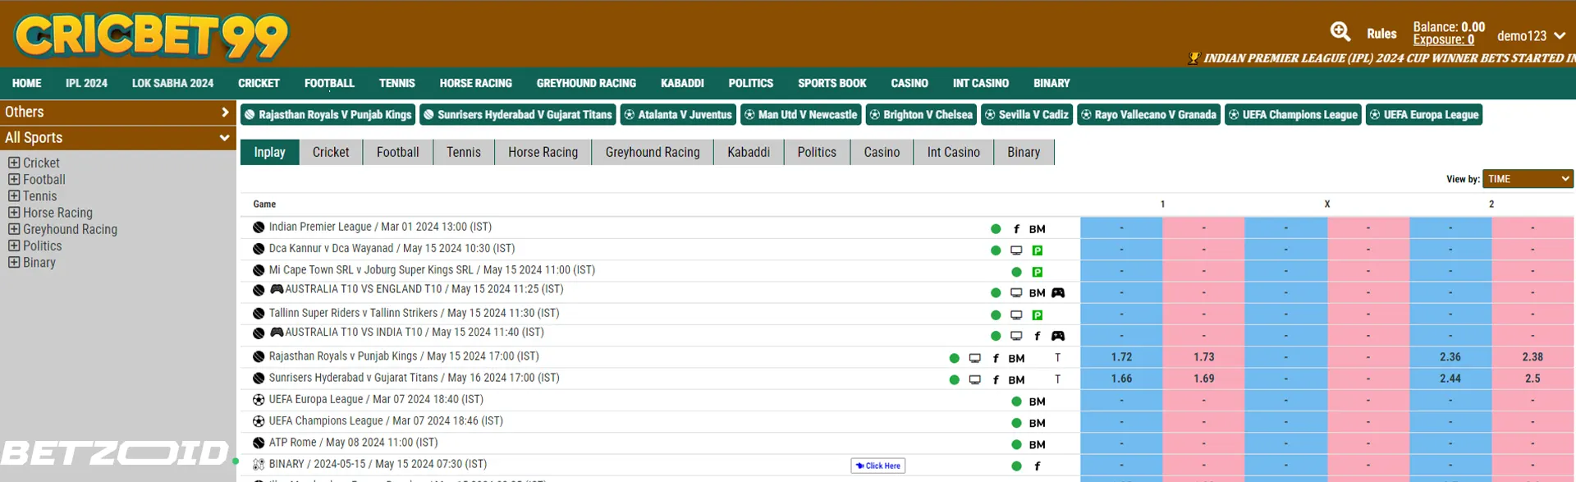Expand the Horse Racing sidebar node
The width and height of the screenshot is (1576, 482).
point(14,213)
